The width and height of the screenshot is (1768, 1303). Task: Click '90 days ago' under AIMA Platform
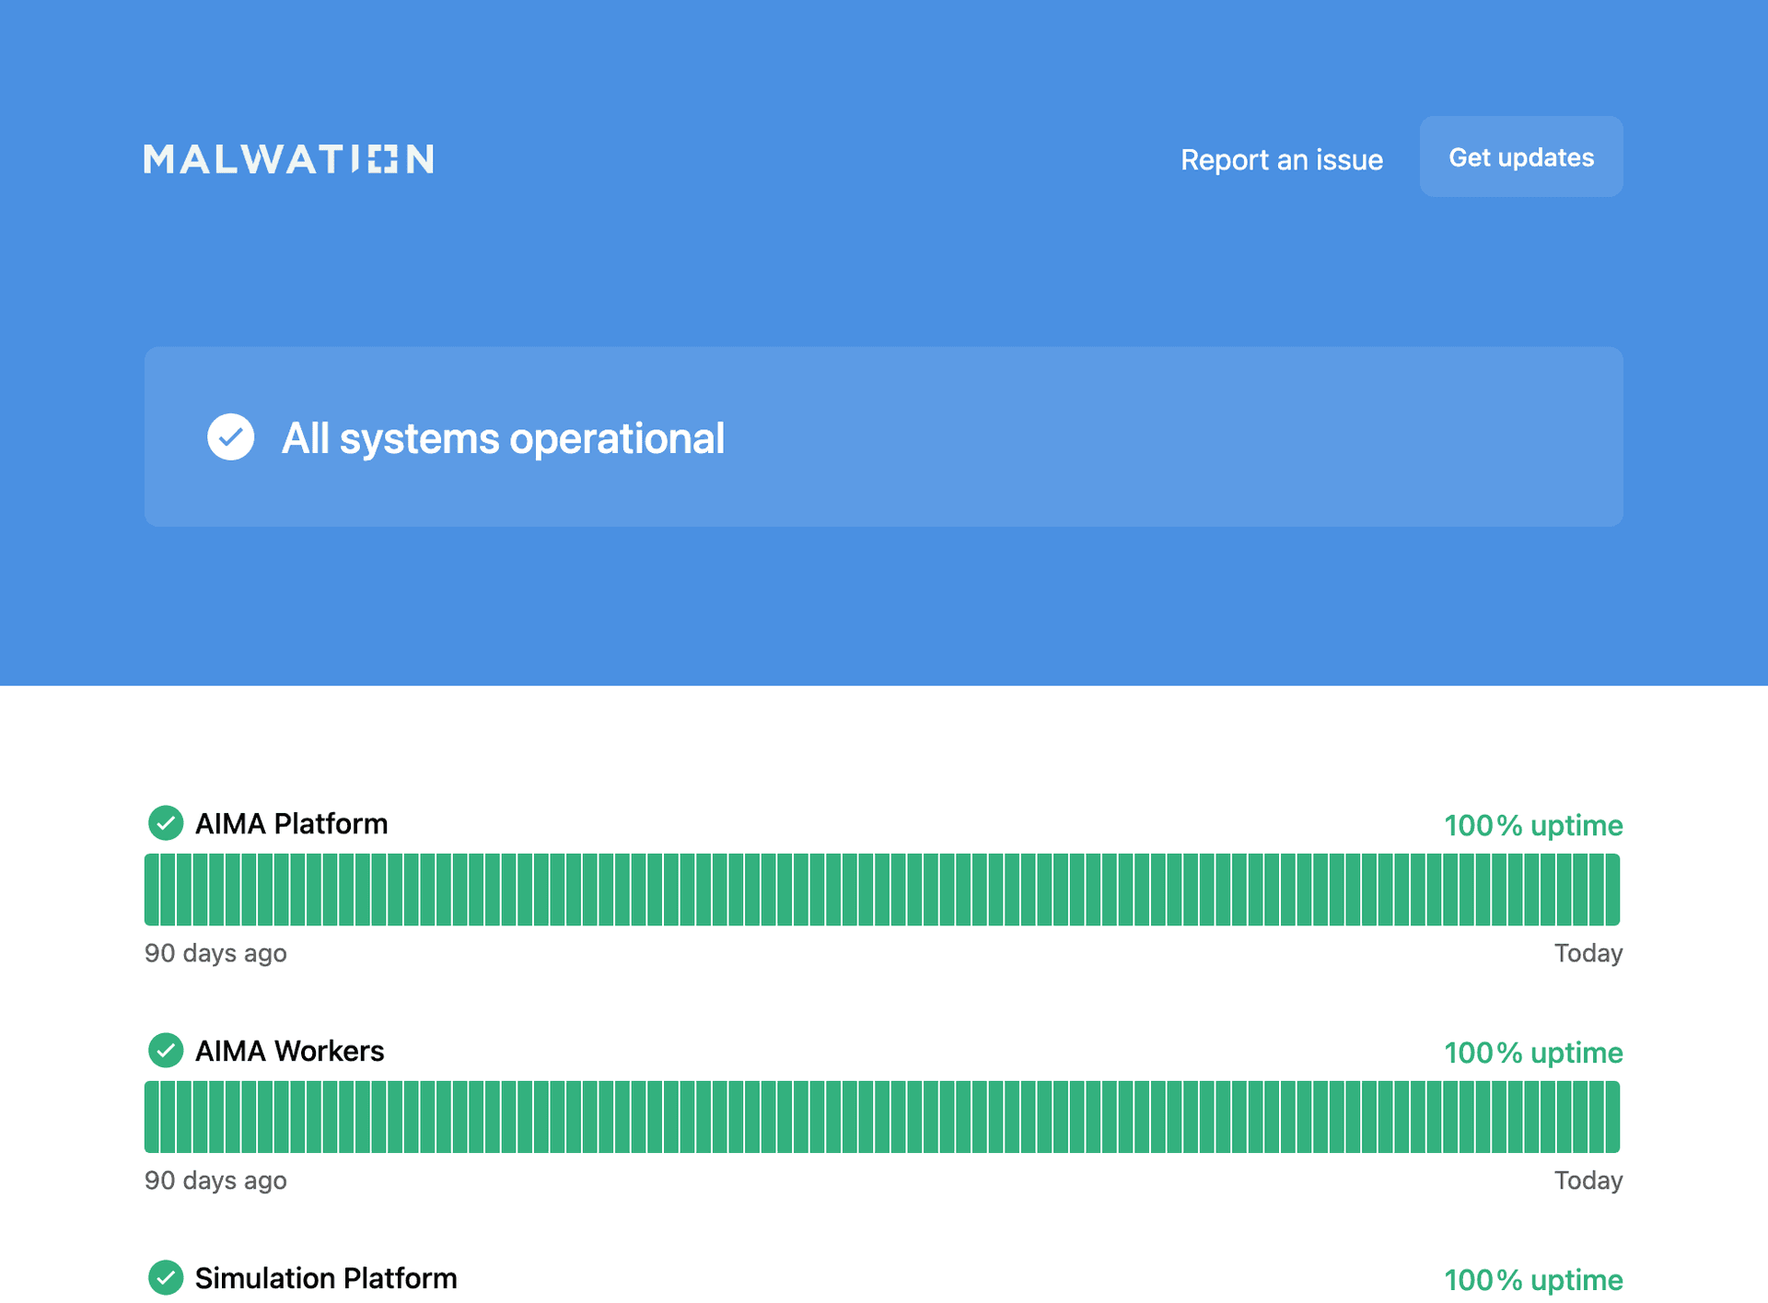(215, 953)
